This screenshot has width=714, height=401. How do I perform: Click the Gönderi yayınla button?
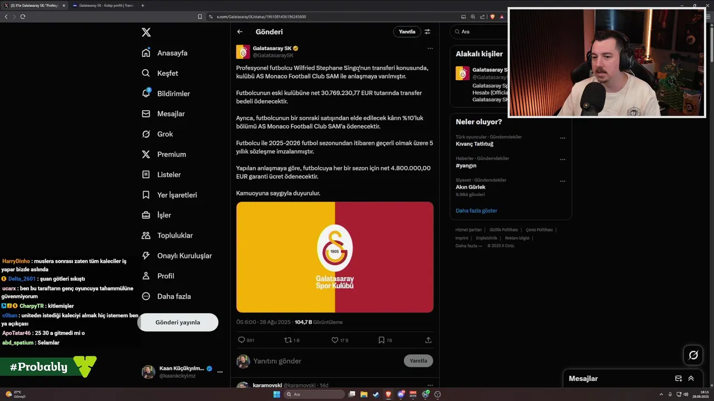177,322
